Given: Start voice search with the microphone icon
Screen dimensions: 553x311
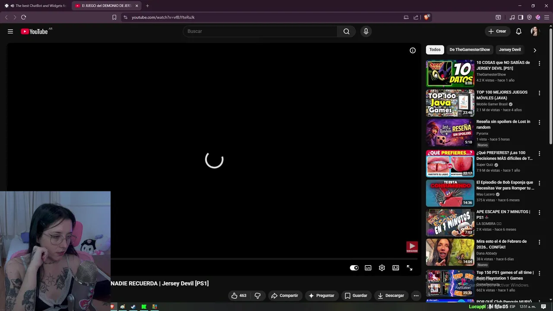Looking at the screenshot, I should [366, 31].
